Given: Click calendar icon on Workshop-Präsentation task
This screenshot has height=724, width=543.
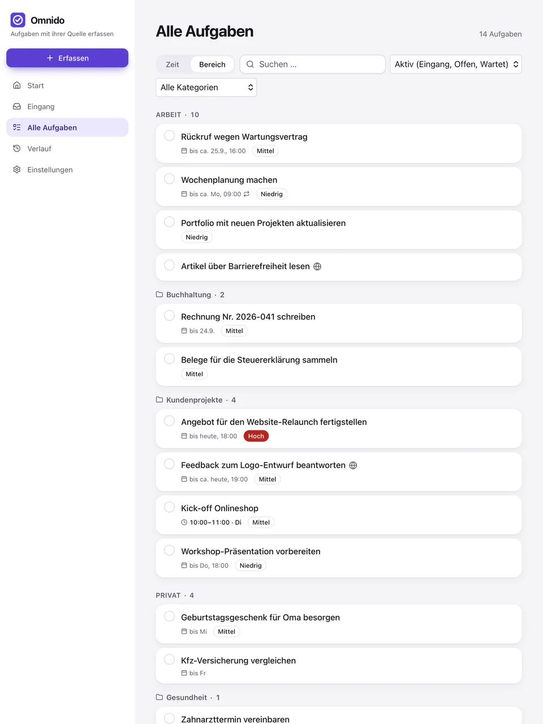Looking at the screenshot, I should click(x=184, y=566).
